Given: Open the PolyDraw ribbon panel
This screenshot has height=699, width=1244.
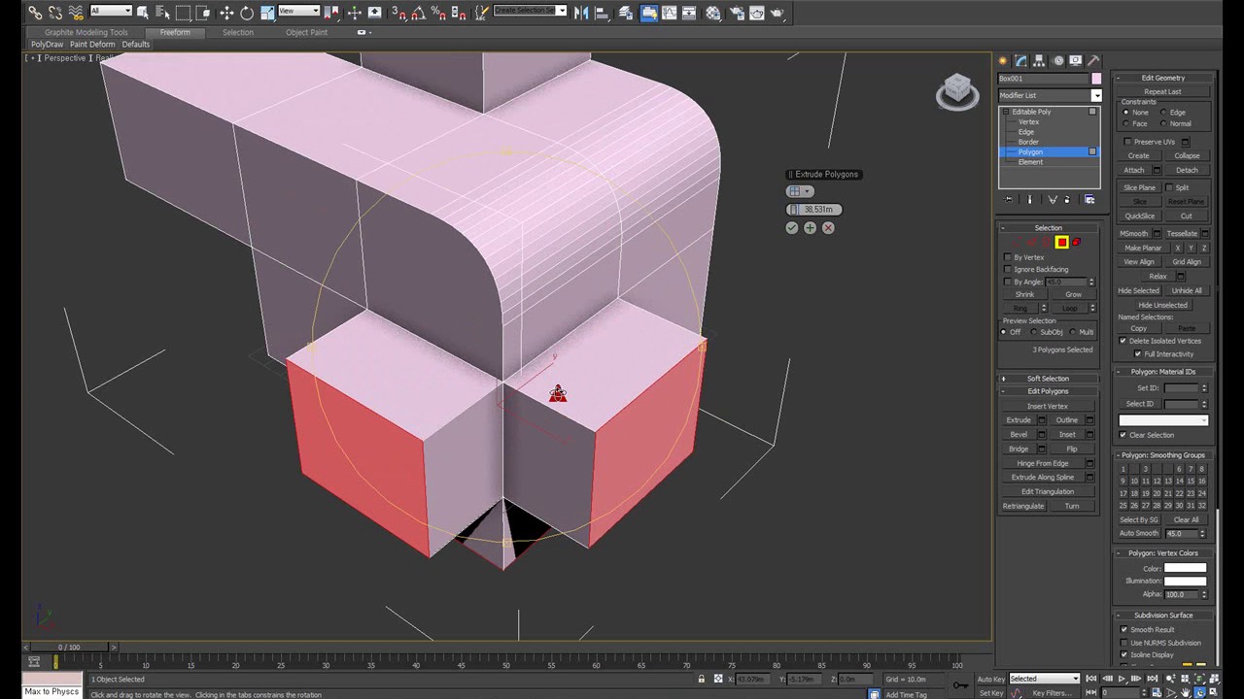Looking at the screenshot, I should coord(47,45).
